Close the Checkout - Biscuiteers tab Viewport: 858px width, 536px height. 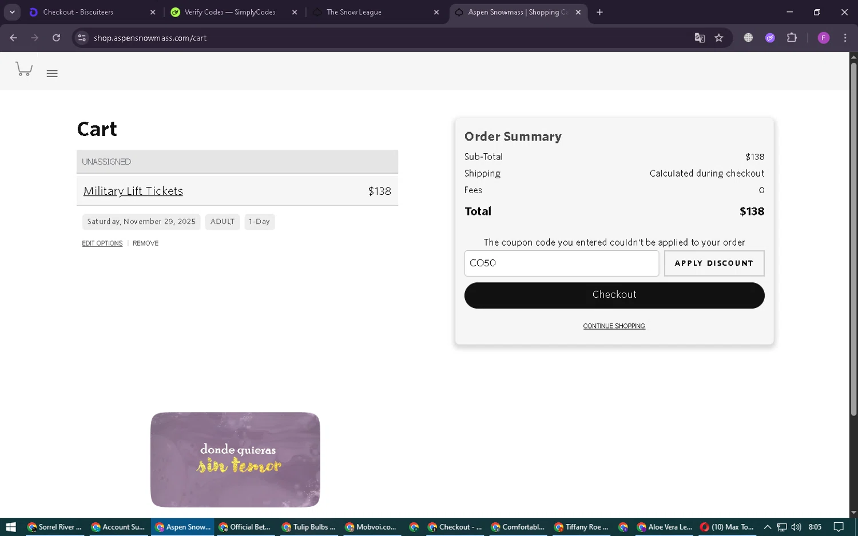(153, 12)
